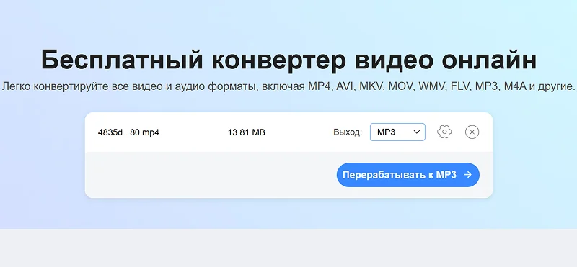Click the file size 13.81 MB
The height and width of the screenshot is (267, 577).
(x=246, y=132)
